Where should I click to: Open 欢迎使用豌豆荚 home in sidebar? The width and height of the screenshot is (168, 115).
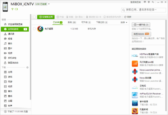coord(15,24)
